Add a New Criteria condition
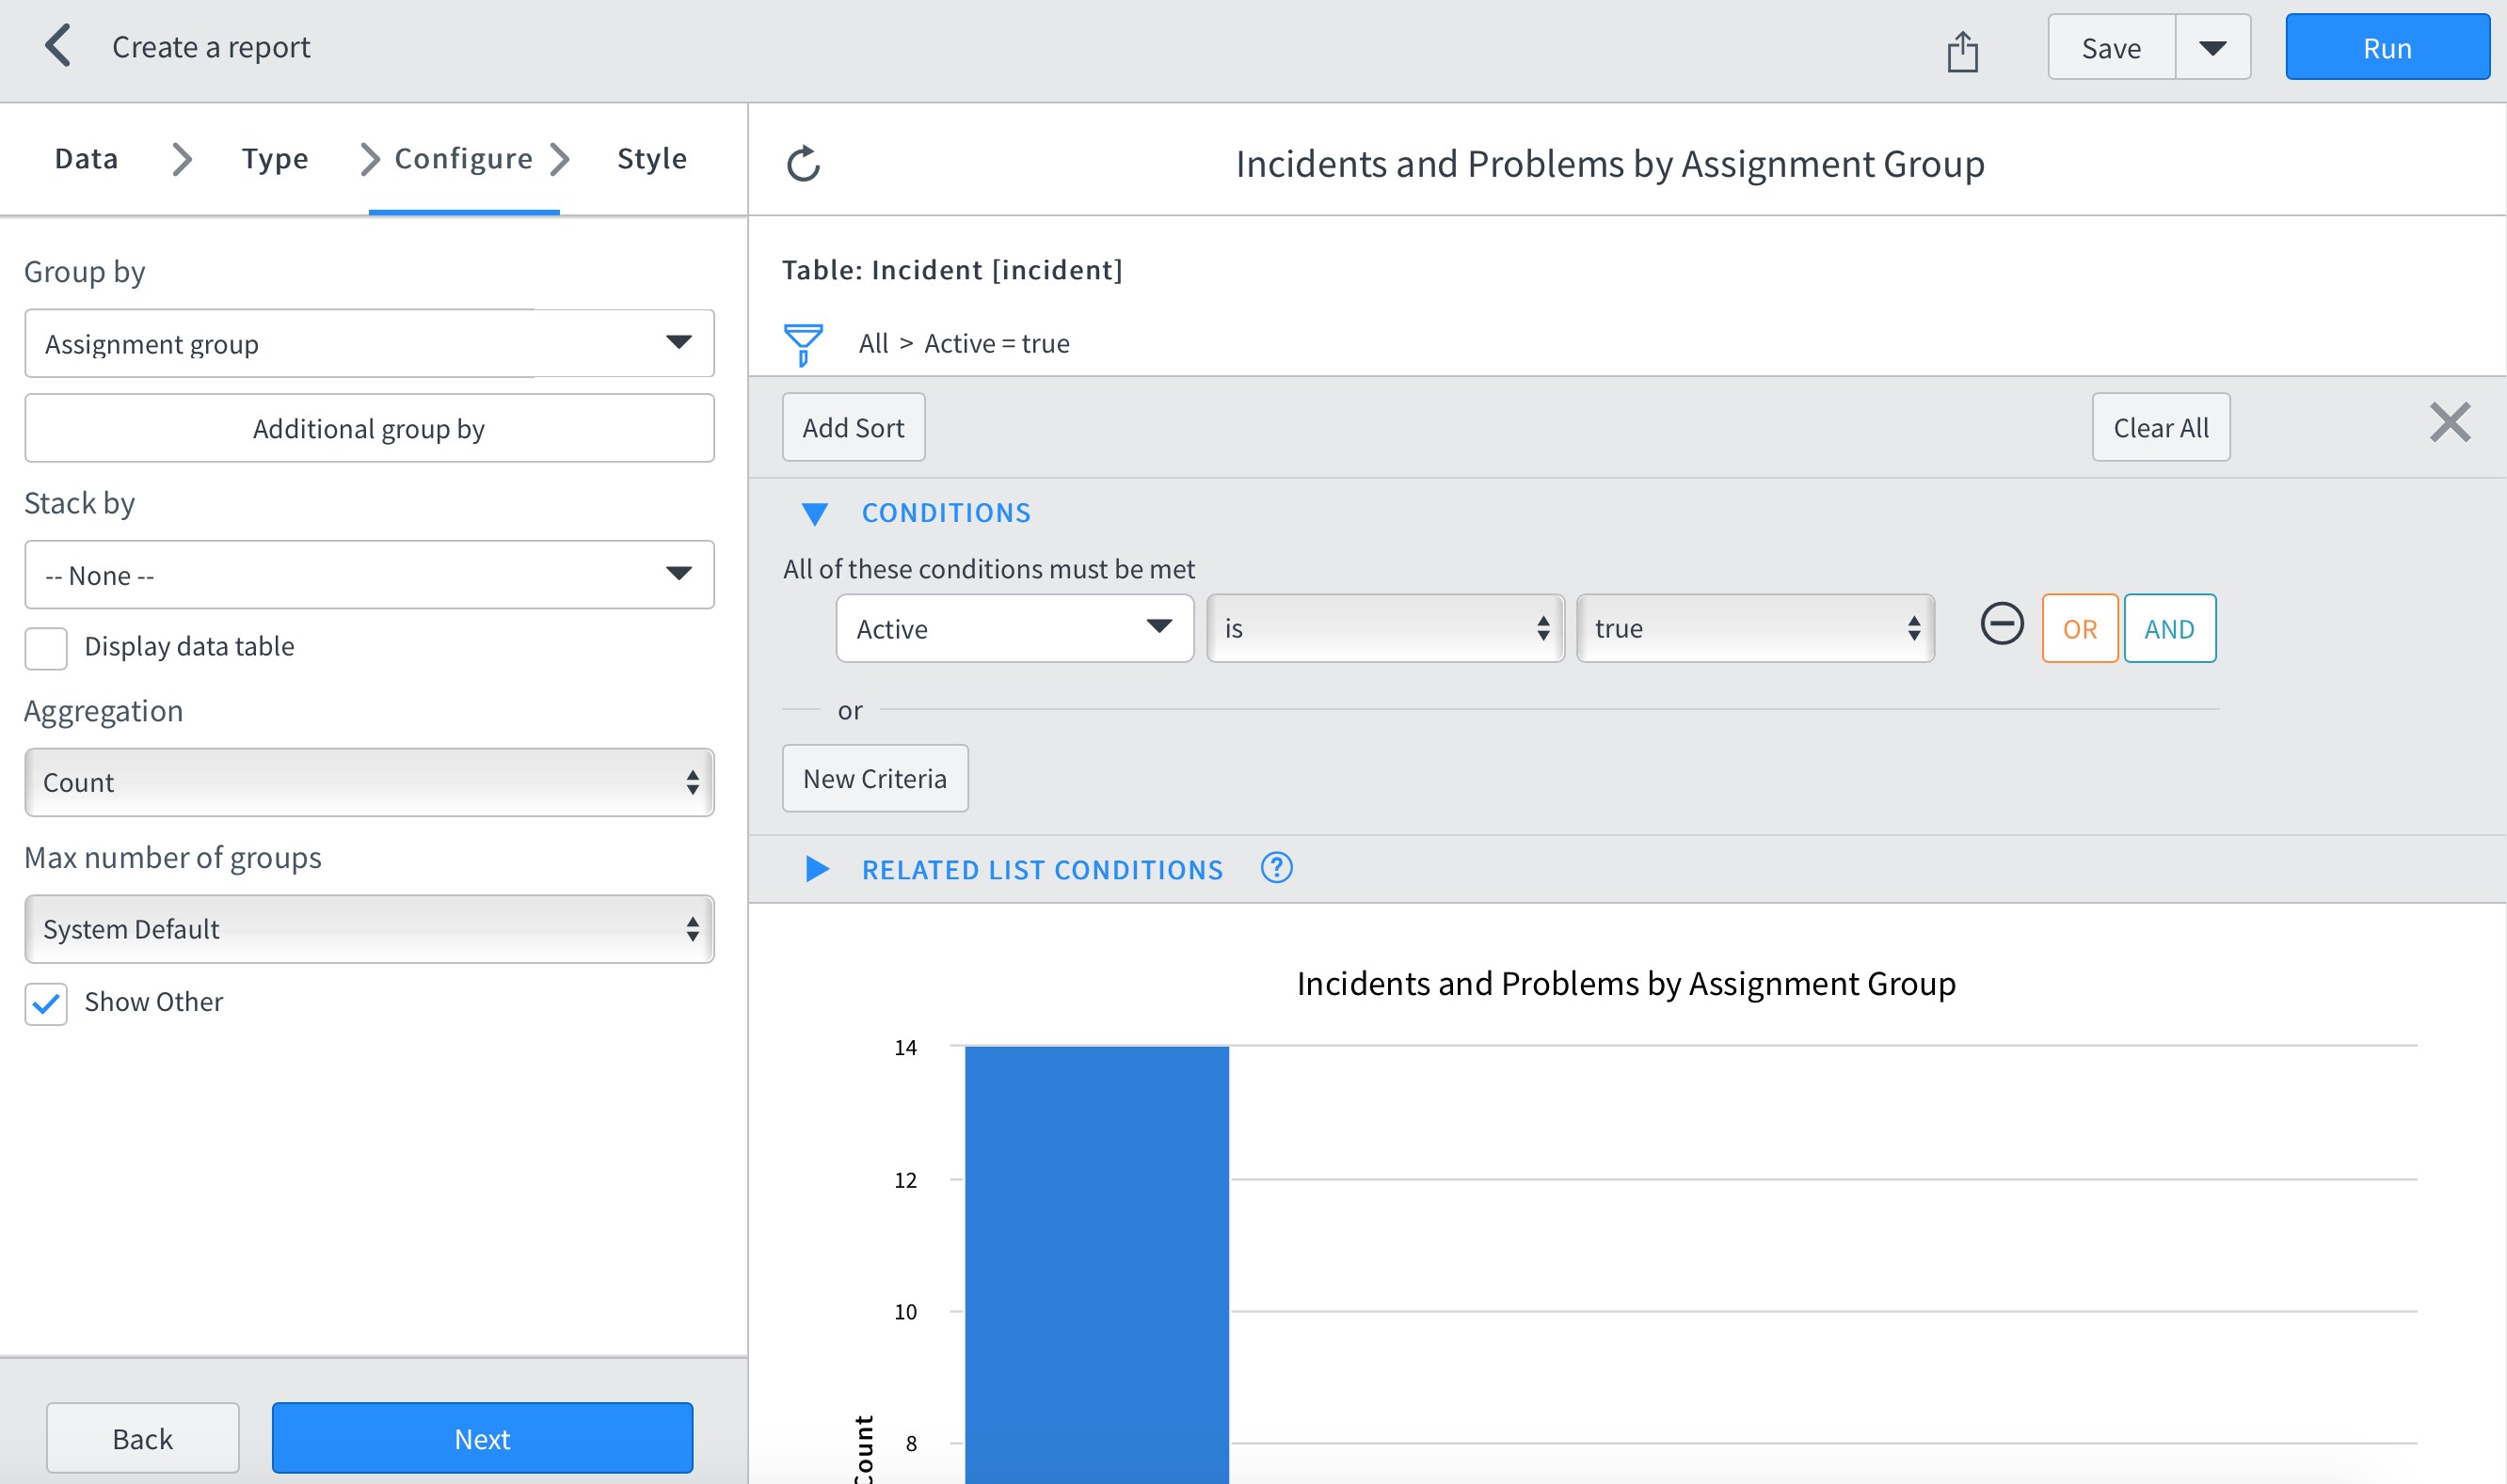The height and width of the screenshot is (1484, 2507). (x=874, y=778)
